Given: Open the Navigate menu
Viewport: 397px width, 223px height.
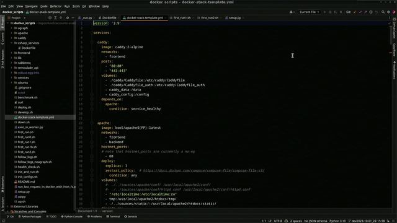Looking at the screenshot, I should point(32,6).
